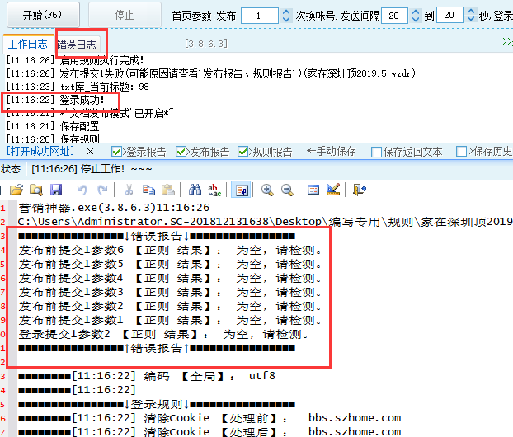Click the second interval field after 到
The height and width of the screenshot is (437, 513).
coord(449,16)
